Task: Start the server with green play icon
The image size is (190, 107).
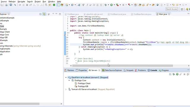Action: pos(177,74)
